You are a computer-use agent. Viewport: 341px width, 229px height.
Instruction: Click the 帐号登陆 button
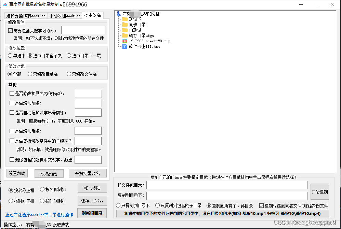coord(92,188)
